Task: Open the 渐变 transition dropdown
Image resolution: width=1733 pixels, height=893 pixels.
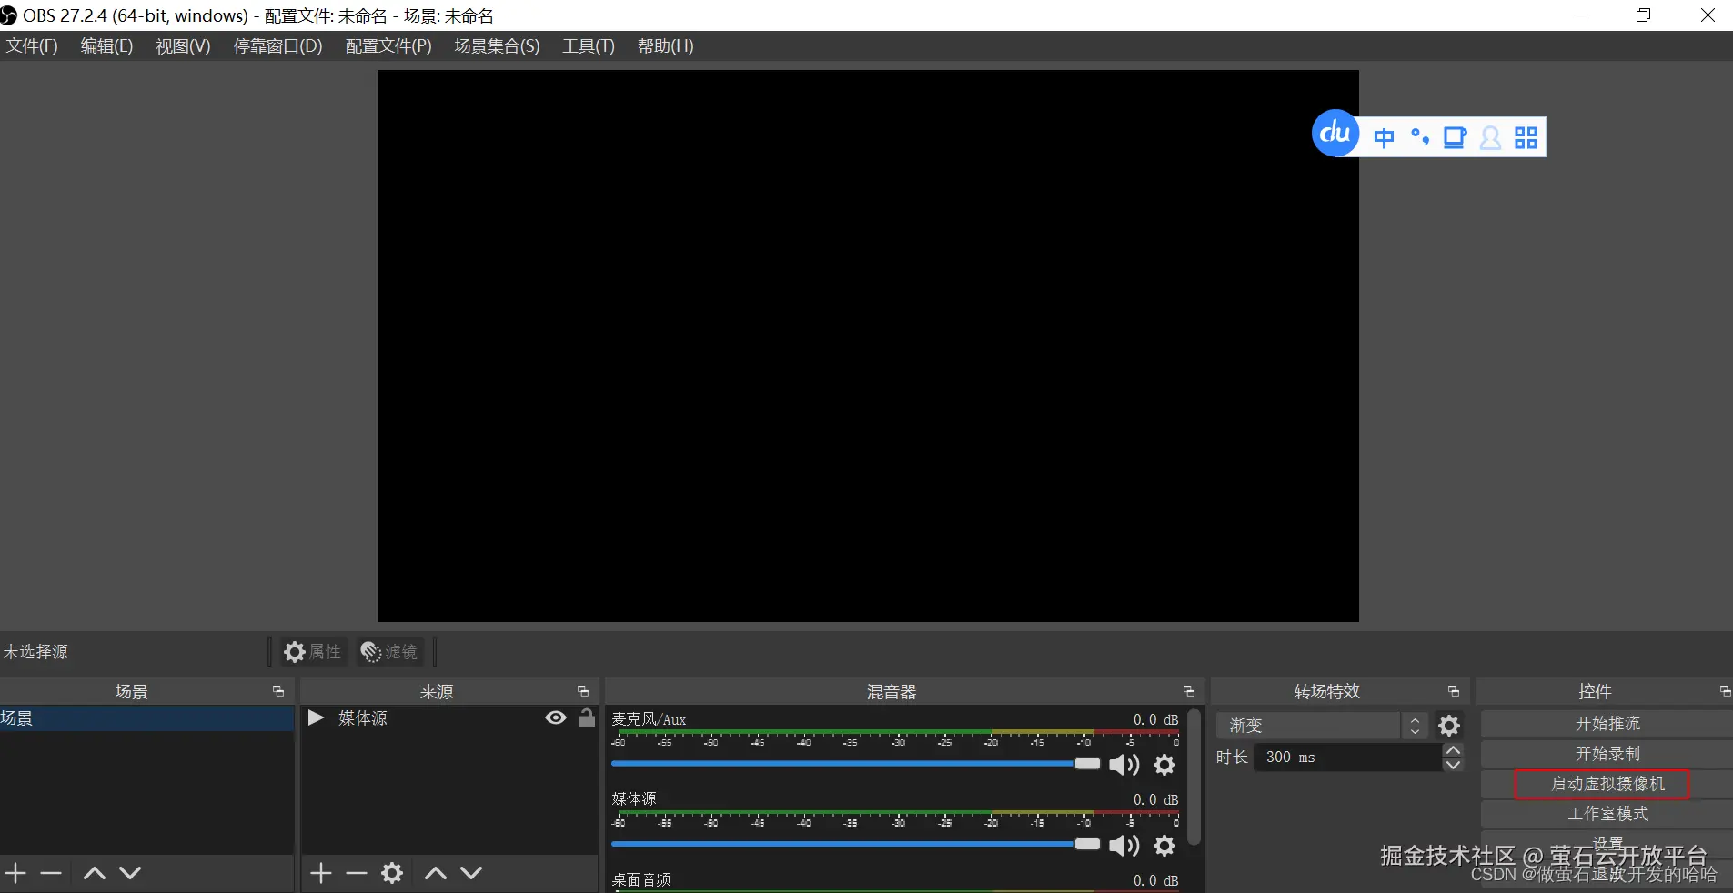Action: coord(1321,726)
